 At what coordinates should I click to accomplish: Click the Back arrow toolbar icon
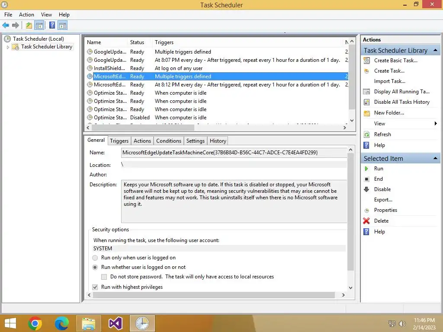[x=6, y=26]
